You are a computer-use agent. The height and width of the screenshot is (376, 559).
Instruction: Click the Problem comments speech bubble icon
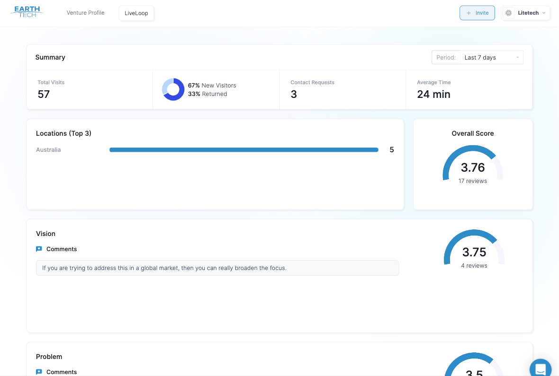39,372
